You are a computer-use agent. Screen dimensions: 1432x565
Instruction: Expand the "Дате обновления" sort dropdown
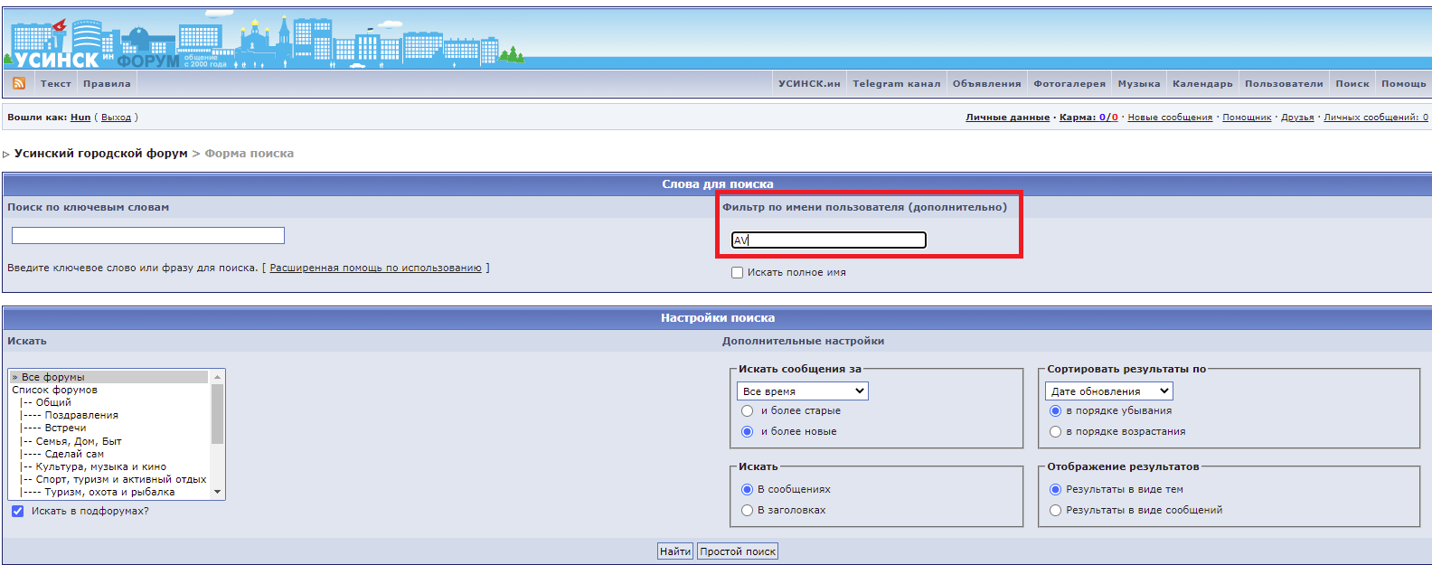click(1109, 391)
